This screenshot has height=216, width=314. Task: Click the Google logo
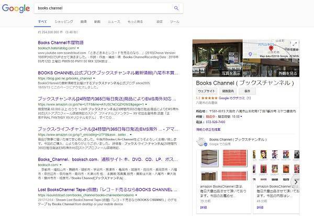16,8
